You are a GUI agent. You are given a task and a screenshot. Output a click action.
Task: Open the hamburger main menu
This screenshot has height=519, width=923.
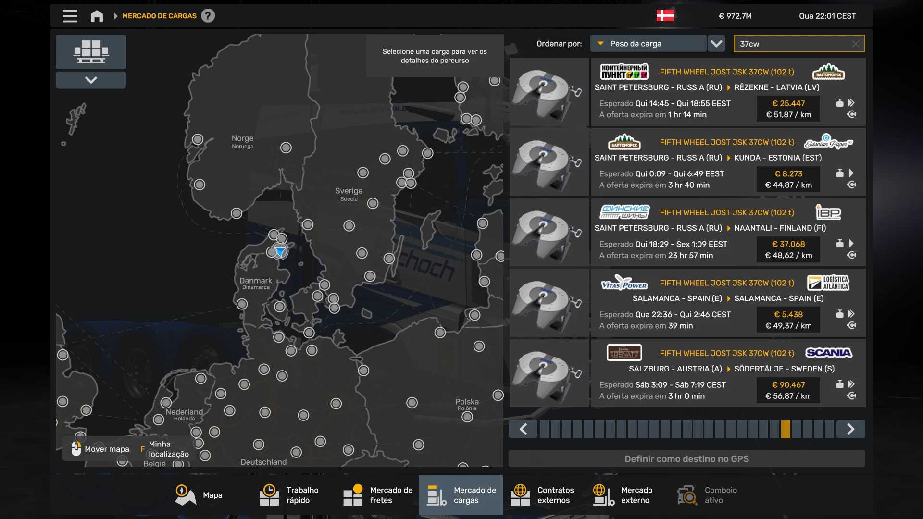pyautogui.click(x=70, y=16)
